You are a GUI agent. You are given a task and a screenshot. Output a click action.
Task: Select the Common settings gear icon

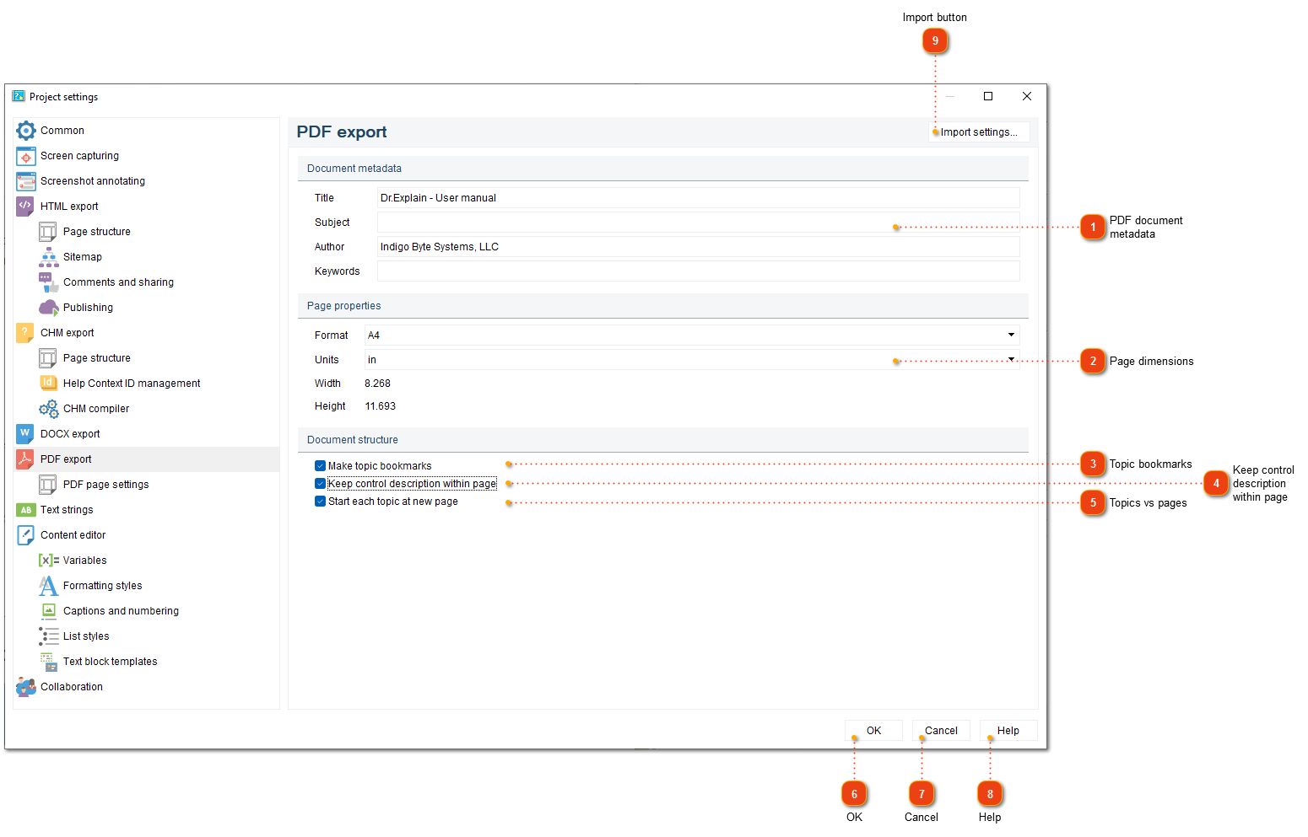[x=25, y=130]
